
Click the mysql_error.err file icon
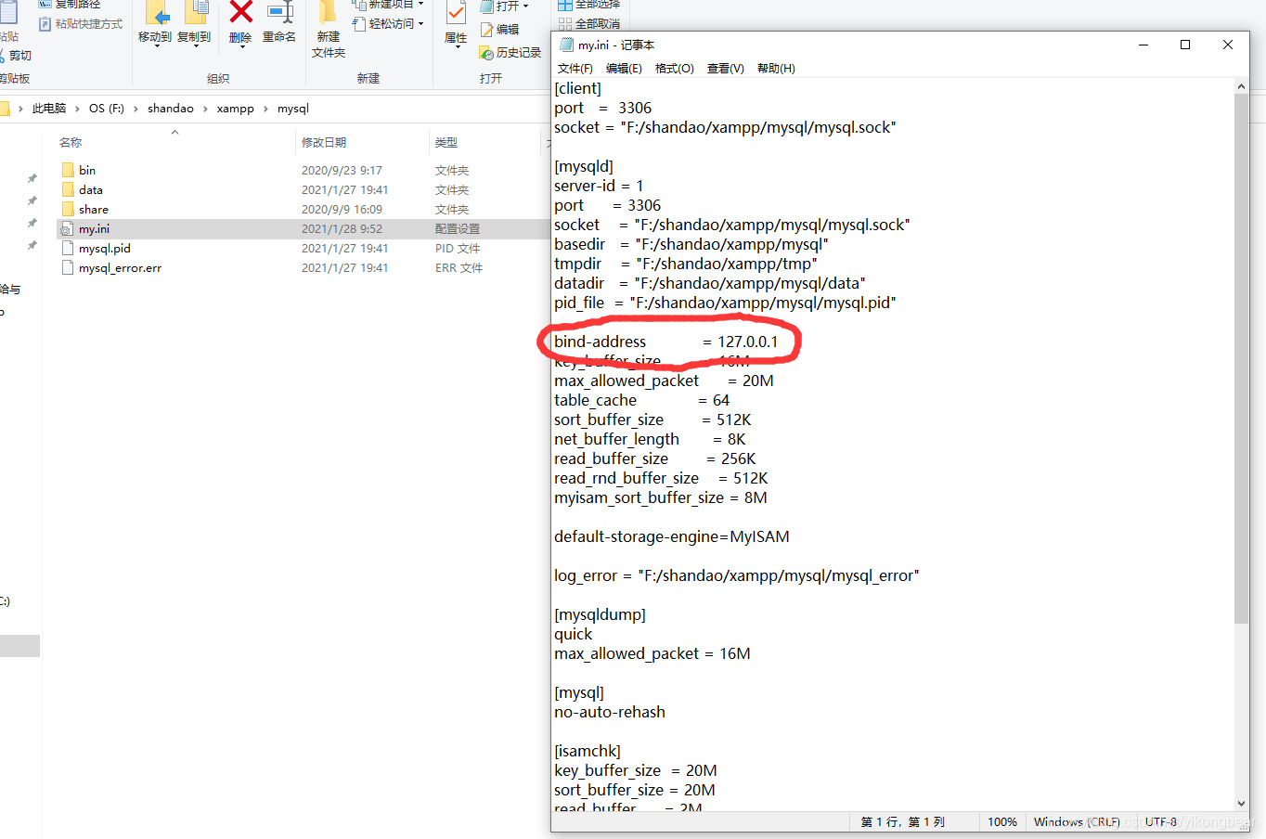click(x=67, y=267)
